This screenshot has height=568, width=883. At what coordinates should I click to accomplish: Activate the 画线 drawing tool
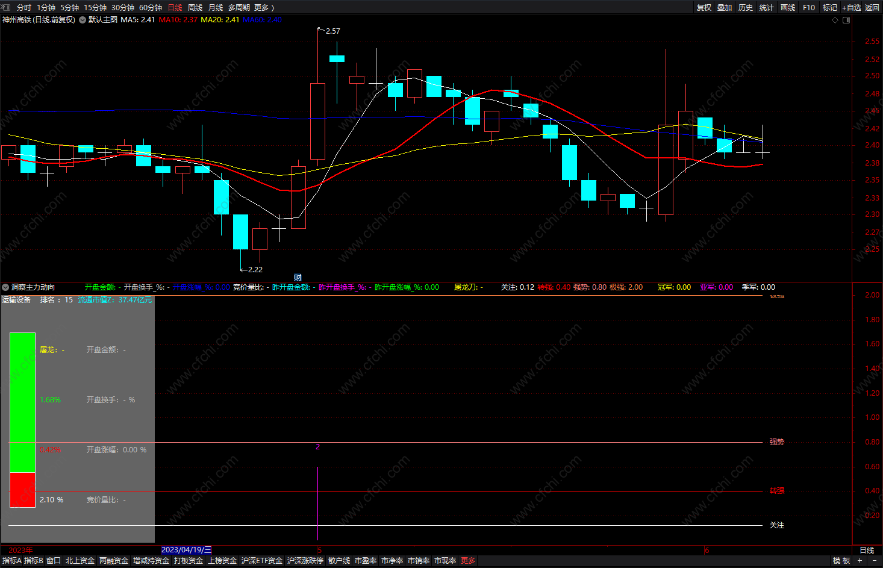pyautogui.click(x=788, y=7)
